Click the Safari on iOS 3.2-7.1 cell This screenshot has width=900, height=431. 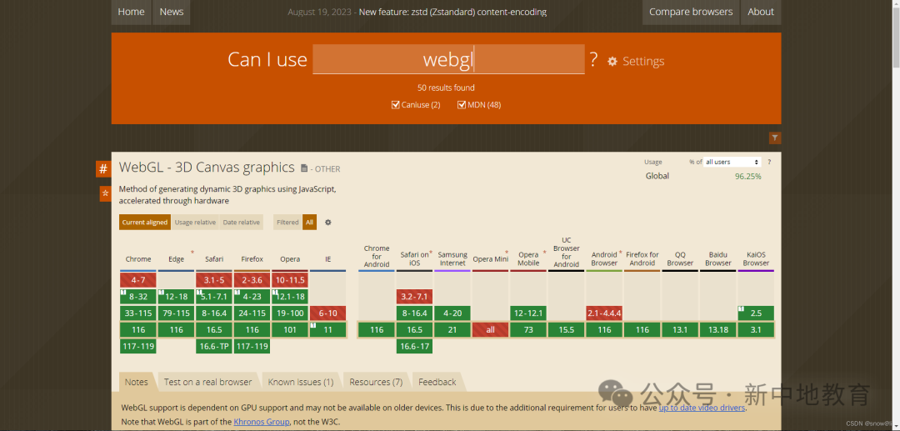pos(414,297)
